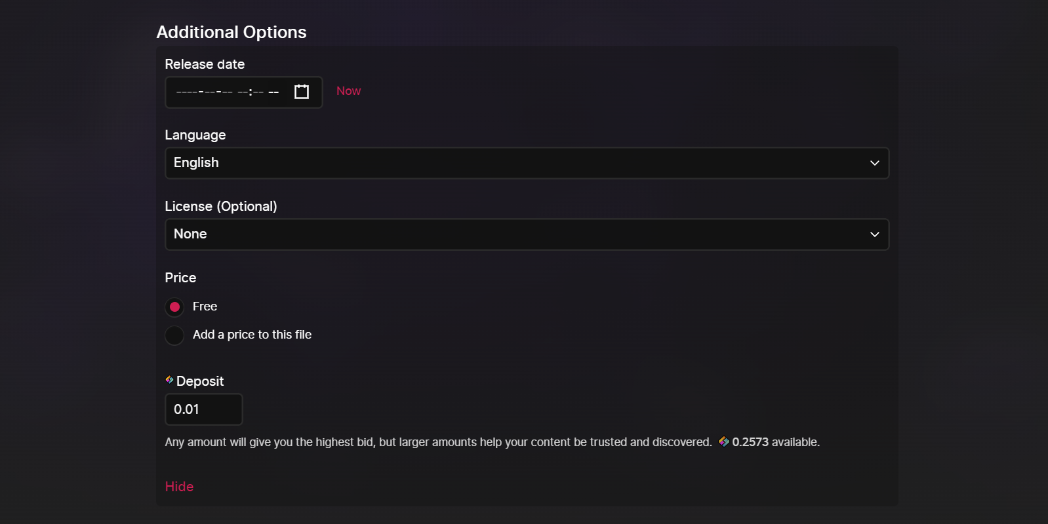Expand Language dropdown via its chevron arrow
The width and height of the screenshot is (1048, 524).
click(875, 163)
